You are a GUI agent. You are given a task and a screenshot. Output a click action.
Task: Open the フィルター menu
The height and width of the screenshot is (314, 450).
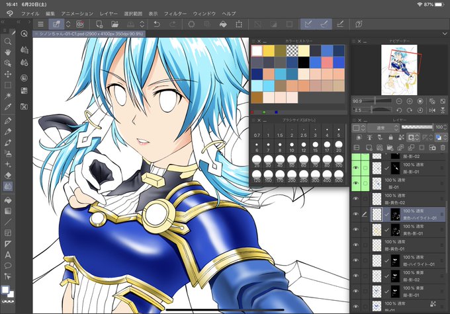175,13
